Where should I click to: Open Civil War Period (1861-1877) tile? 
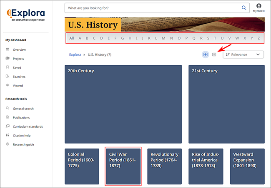click(123, 166)
